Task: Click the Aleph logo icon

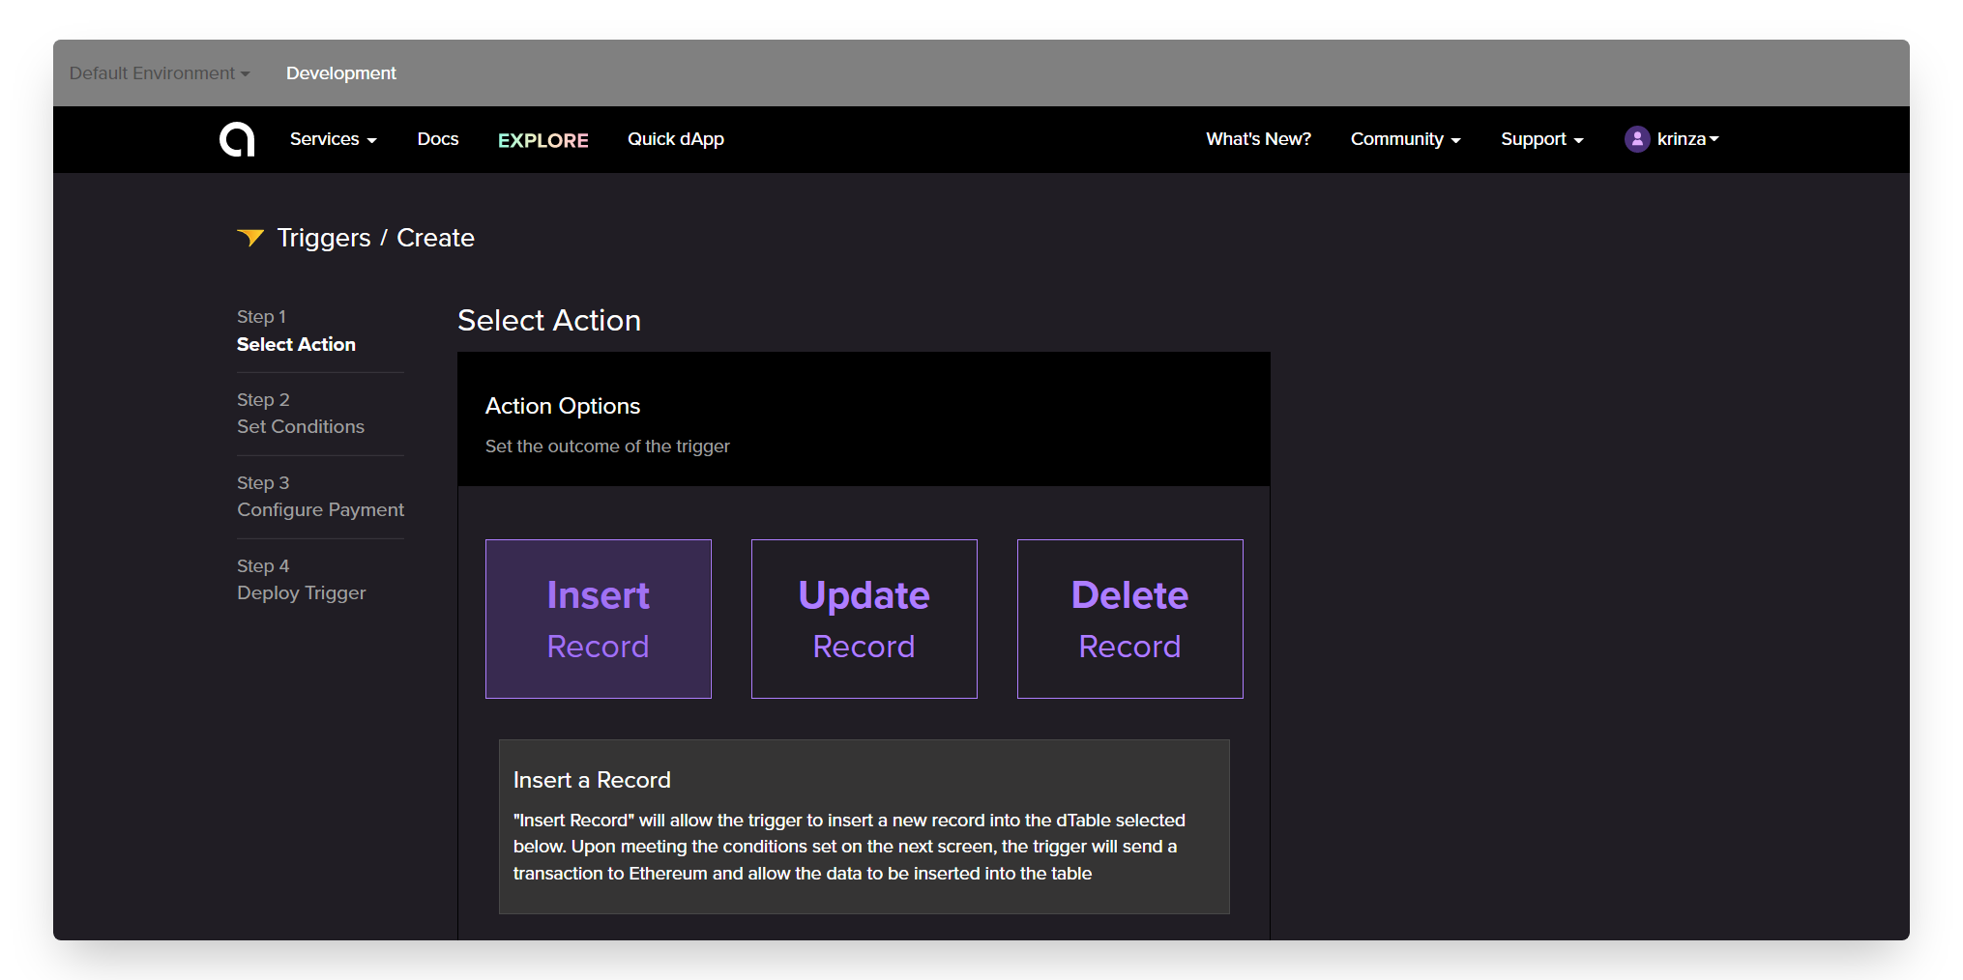Action: [237, 139]
